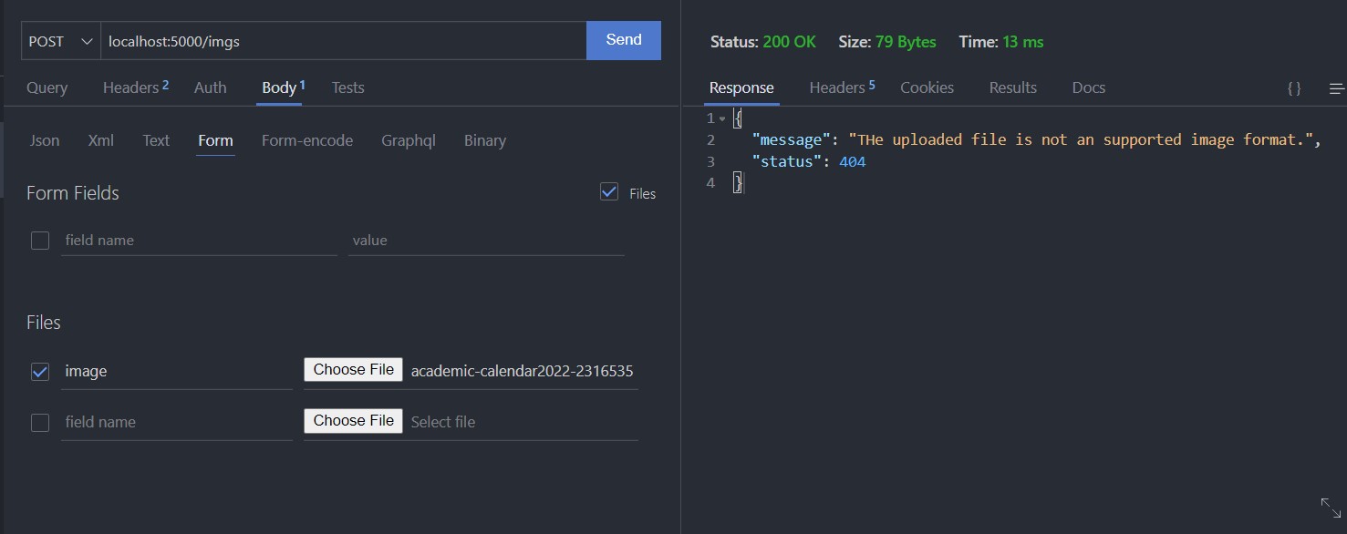Click Choose File in the empty file row
1347x534 pixels.
pos(353,420)
